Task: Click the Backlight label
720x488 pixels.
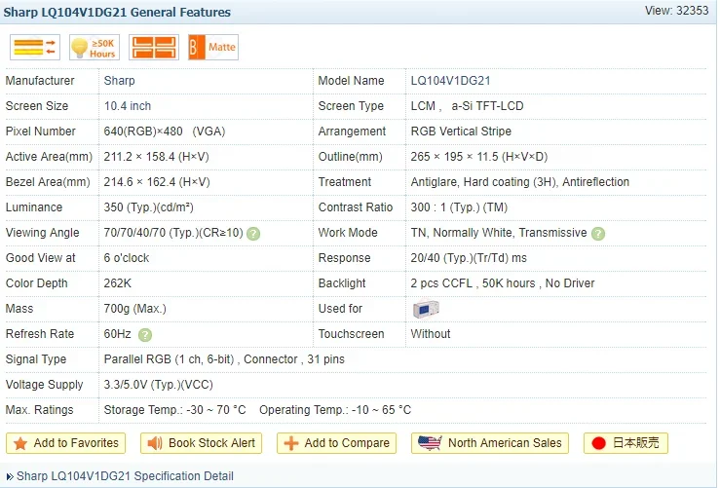Action: pyautogui.click(x=342, y=283)
